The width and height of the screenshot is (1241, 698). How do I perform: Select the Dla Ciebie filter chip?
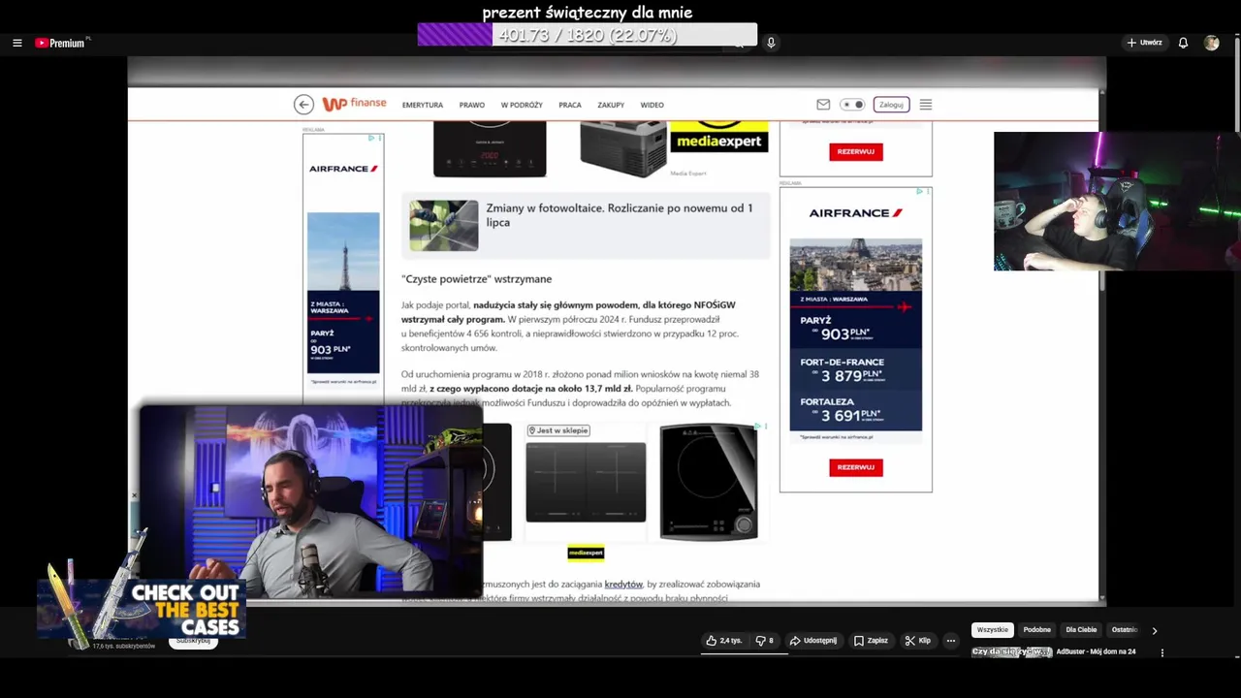(x=1081, y=630)
